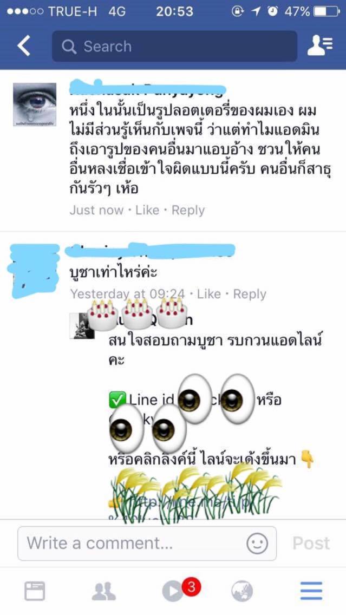This screenshot has width=346, height=615.
Task: Tap the battery indicator in status bar
Action: (x=327, y=11)
